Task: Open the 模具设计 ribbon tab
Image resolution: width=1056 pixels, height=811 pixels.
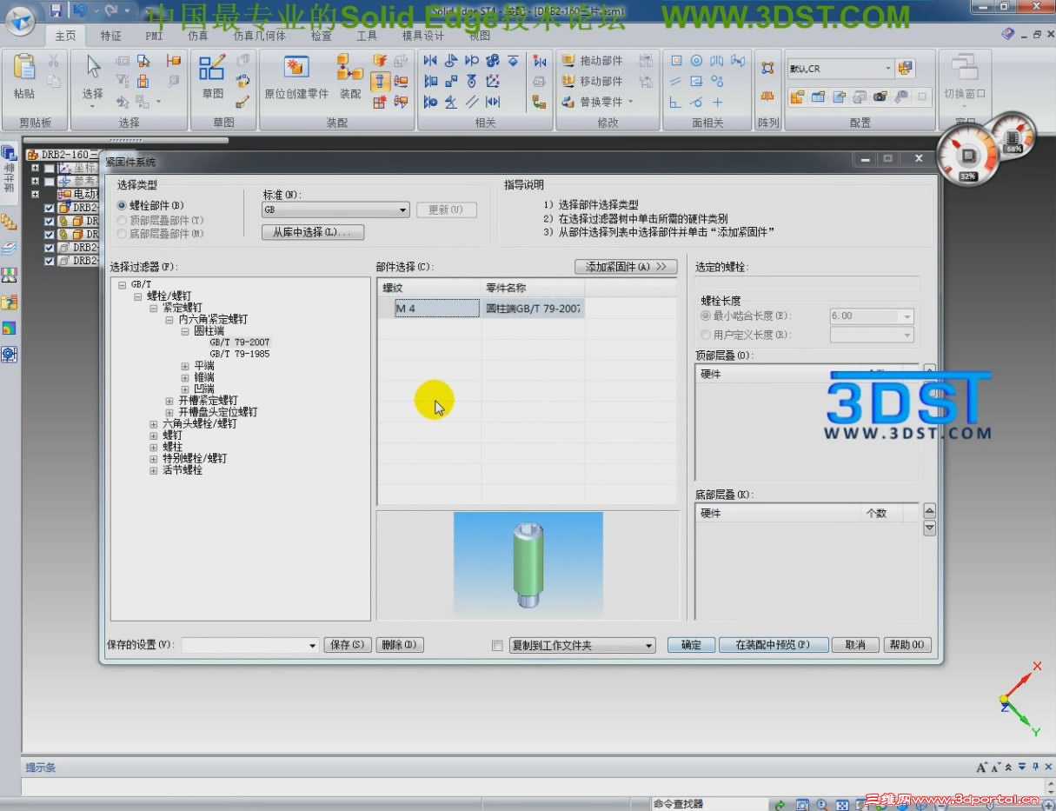Action: point(423,36)
